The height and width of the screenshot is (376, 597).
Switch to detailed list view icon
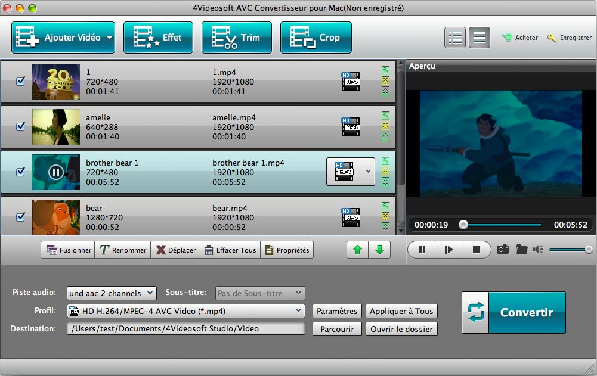(x=456, y=38)
